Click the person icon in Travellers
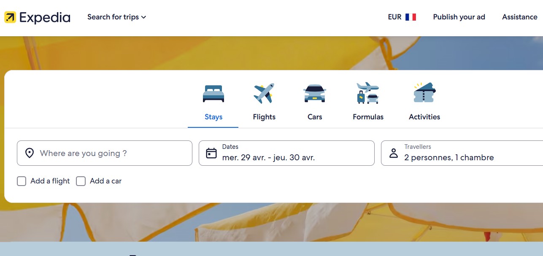 point(394,153)
